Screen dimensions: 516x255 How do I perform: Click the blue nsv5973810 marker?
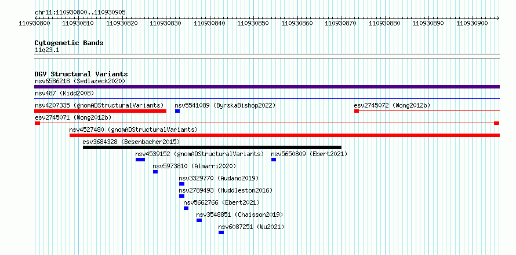tap(155, 172)
